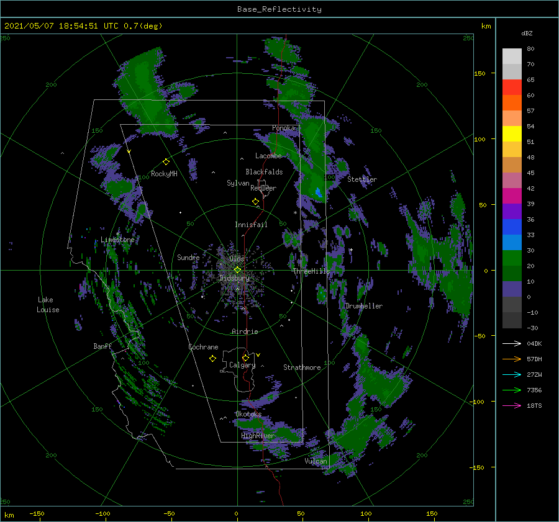559x522 pixels.
Task: Click the Sylvan label
Action: point(238,183)
